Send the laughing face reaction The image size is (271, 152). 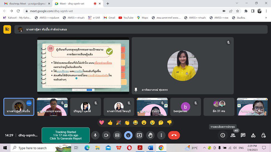pyautogui.click(x=136, y=123)
